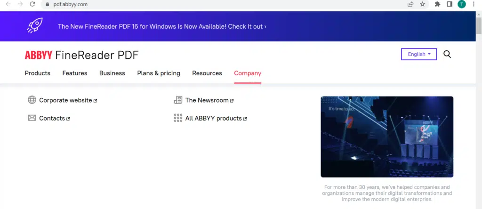This screenshot has width=482, height=209.
Task: Click the browser back arrow
Action: (8, 4)
